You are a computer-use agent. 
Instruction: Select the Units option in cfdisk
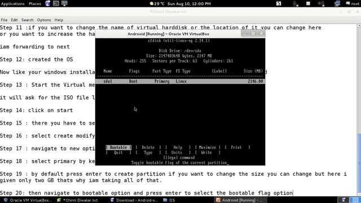tap(178, 152)
